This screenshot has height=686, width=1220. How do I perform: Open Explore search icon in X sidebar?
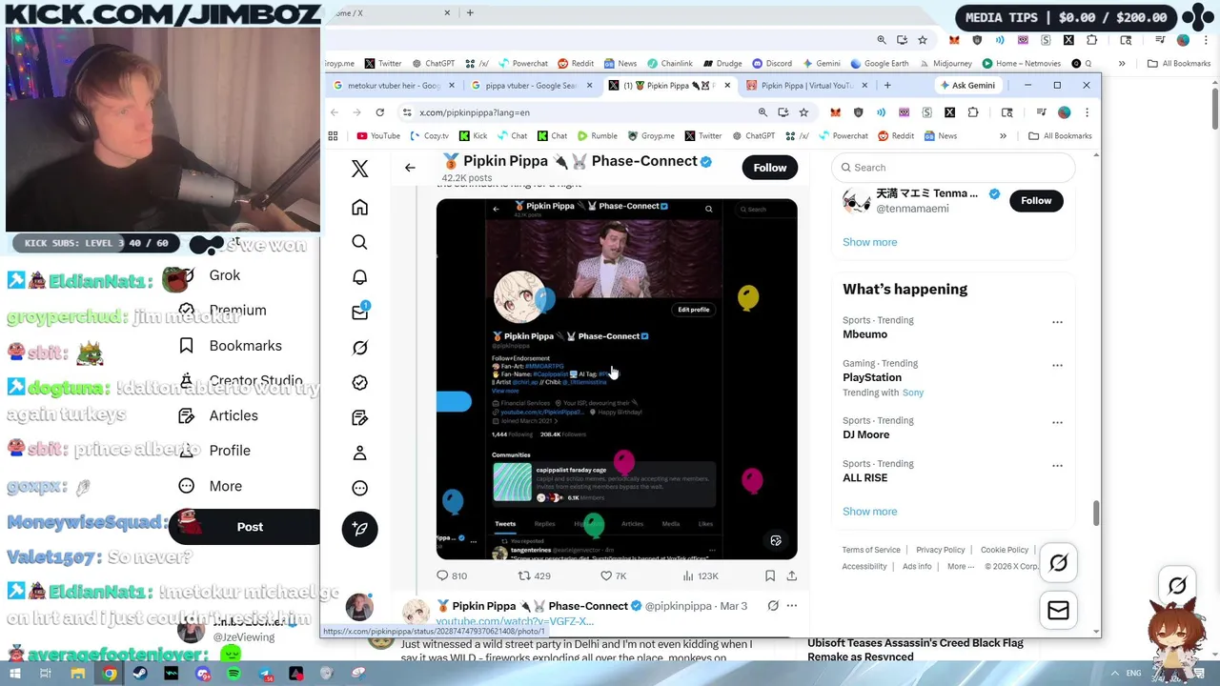[x=359, y=242]
